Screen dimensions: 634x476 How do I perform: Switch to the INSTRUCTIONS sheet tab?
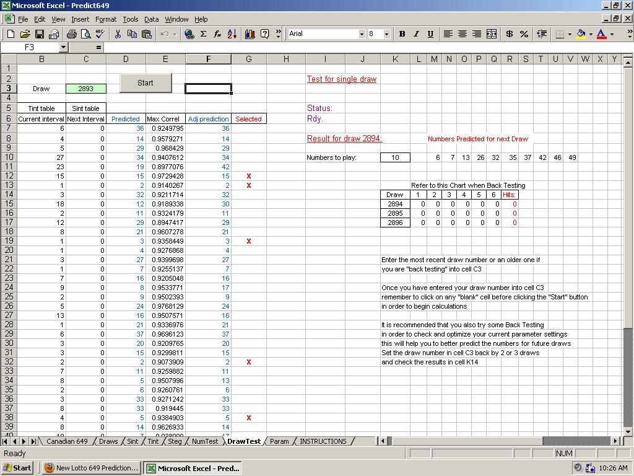tap(323, 441)
